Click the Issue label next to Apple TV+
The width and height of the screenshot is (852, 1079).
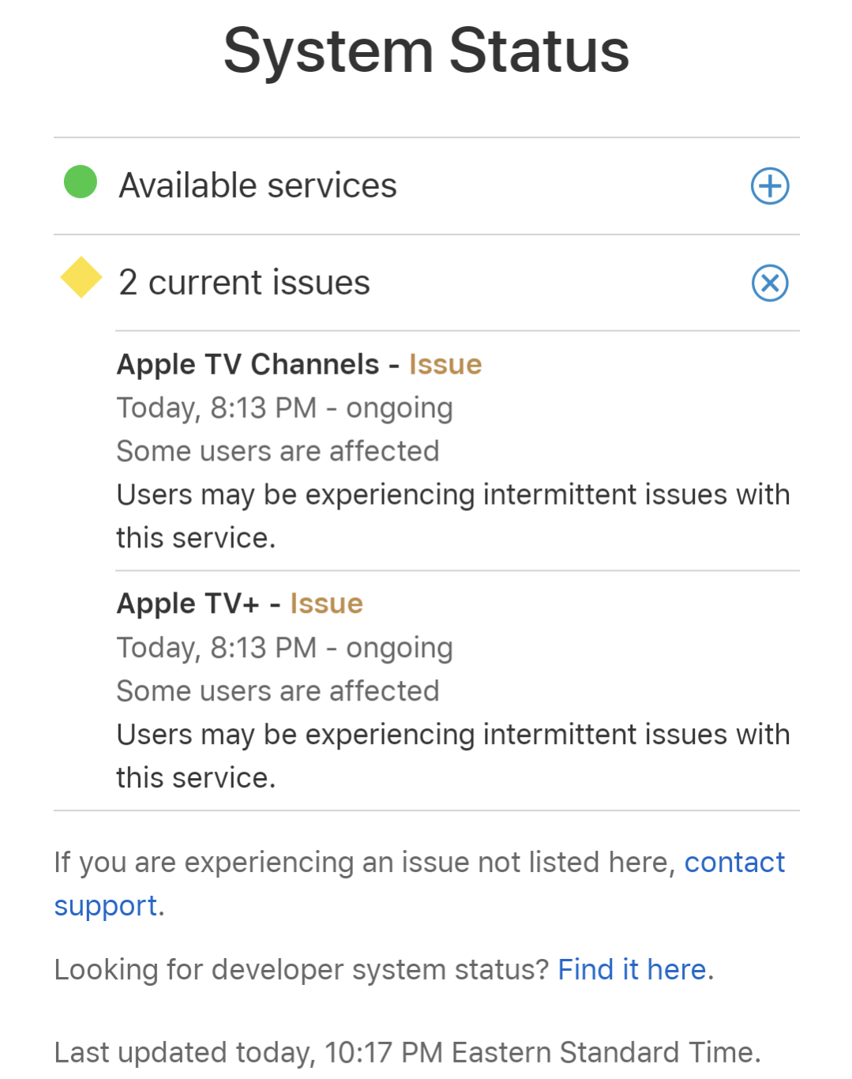point(325,603)
